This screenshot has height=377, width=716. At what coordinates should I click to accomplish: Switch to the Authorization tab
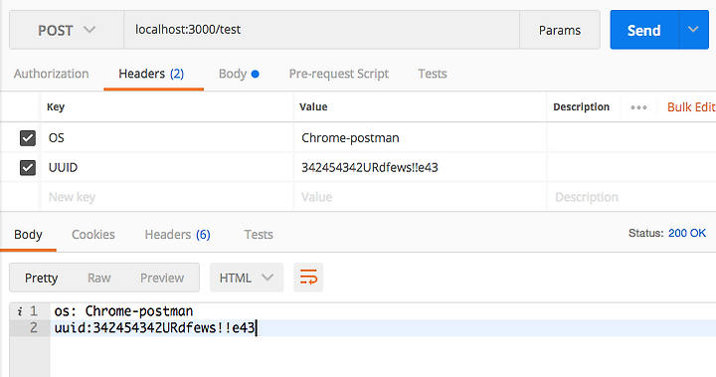point(51,74)
